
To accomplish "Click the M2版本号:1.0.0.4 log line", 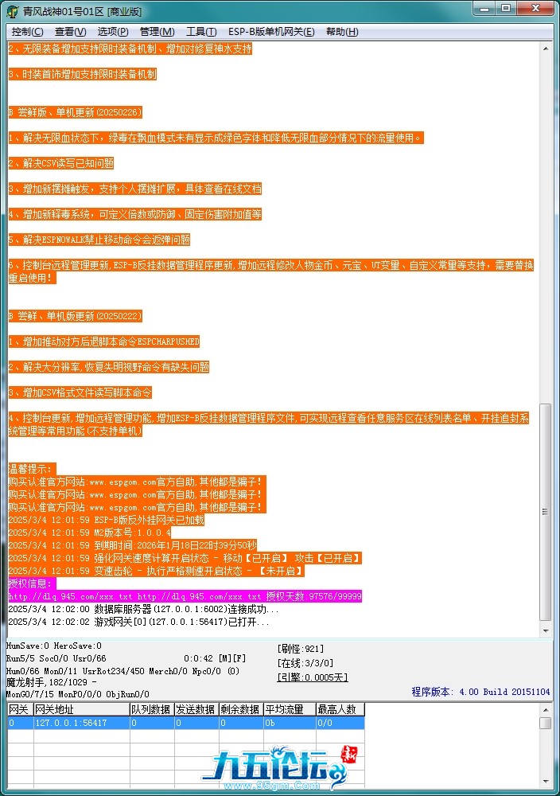I will pyautogui.click(x=90, y=533).
